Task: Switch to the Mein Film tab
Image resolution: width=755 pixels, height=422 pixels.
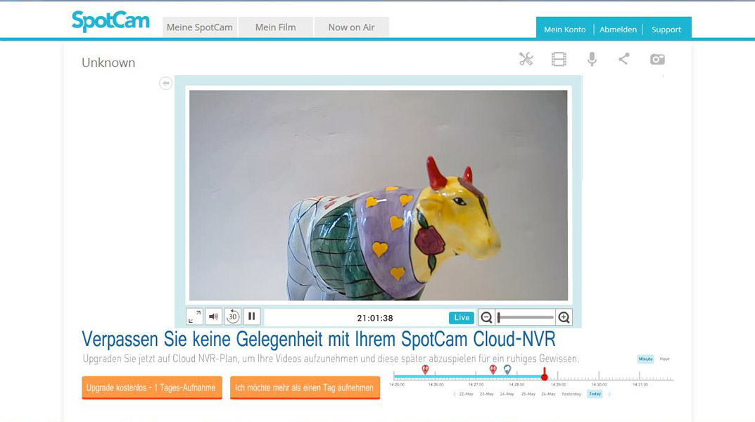Action: tap(275, 27)
